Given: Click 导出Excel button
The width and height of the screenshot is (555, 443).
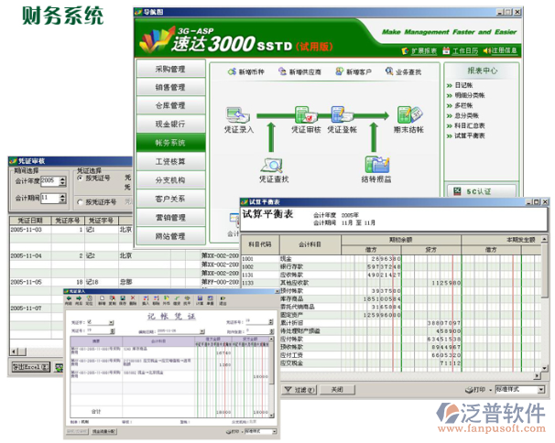Looking at the screenshot, I should 31,367.
